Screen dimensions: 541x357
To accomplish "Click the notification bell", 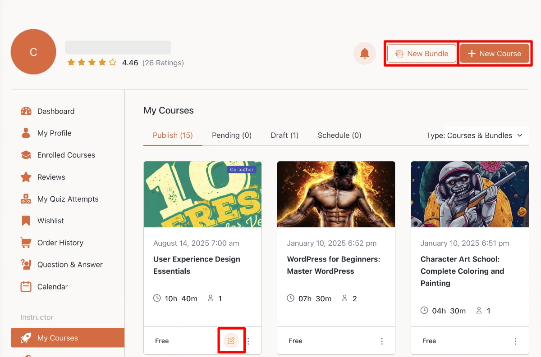I will (364, 53).
